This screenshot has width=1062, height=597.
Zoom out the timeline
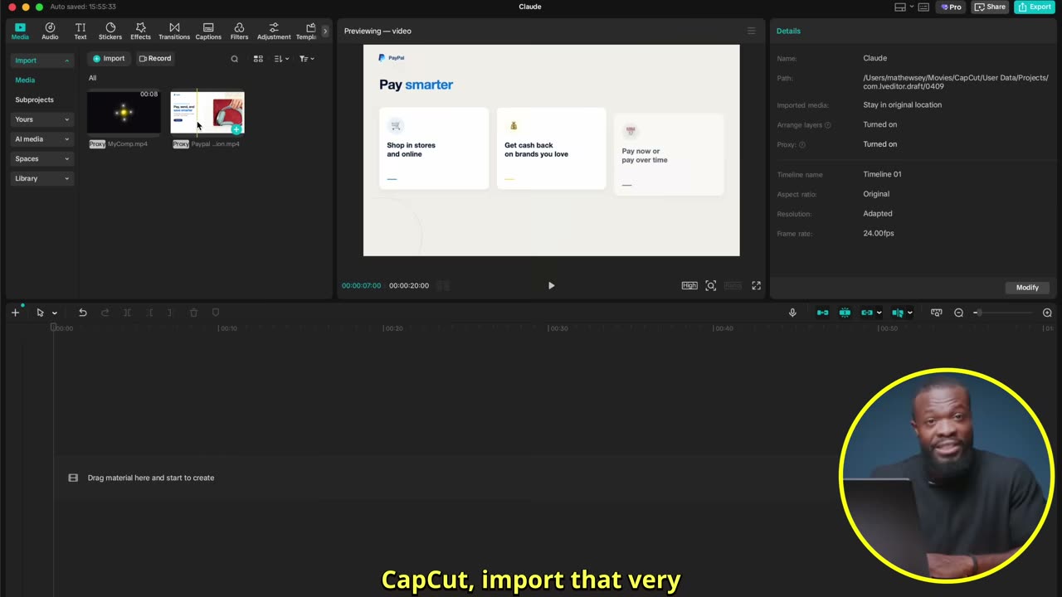tap(959, 313)
